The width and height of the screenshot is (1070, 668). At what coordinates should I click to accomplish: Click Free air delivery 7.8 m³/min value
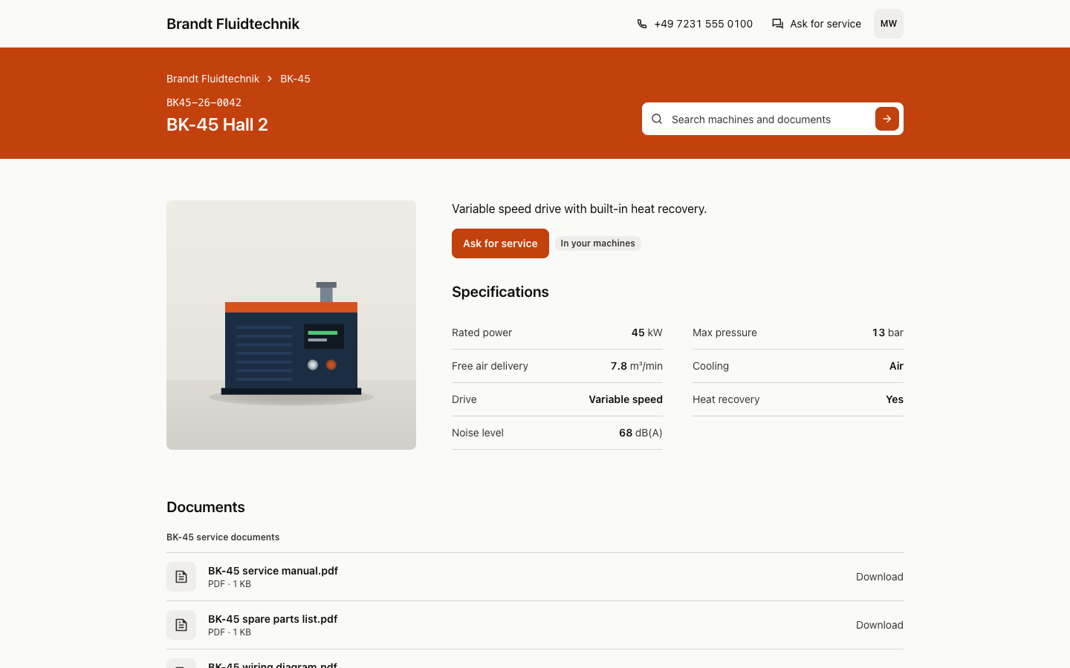[637, 366]
